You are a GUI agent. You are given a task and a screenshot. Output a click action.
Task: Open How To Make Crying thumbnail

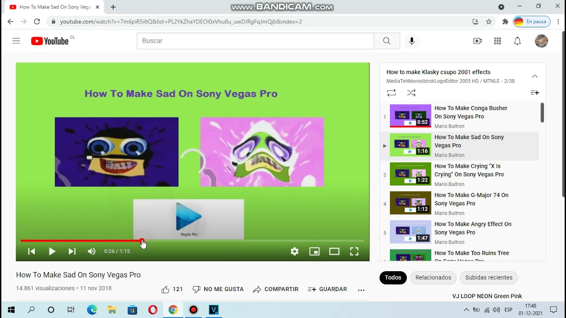pos(410,174)
